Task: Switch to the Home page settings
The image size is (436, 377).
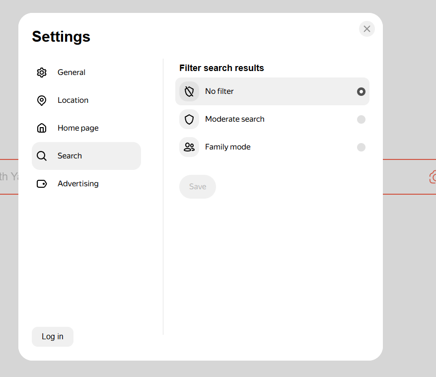Action: click(86, 128)
